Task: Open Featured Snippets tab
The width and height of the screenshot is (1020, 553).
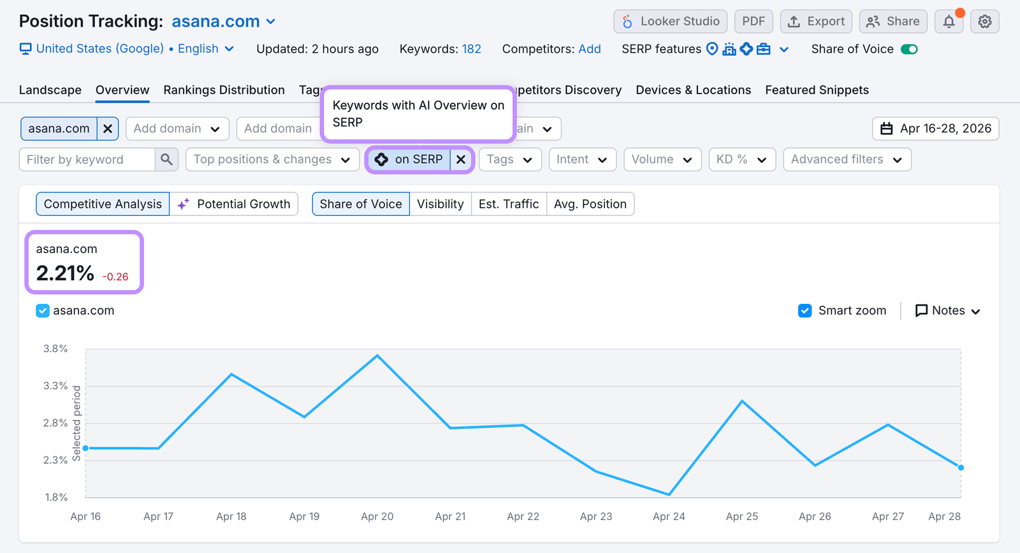Action: coord(817,90)
